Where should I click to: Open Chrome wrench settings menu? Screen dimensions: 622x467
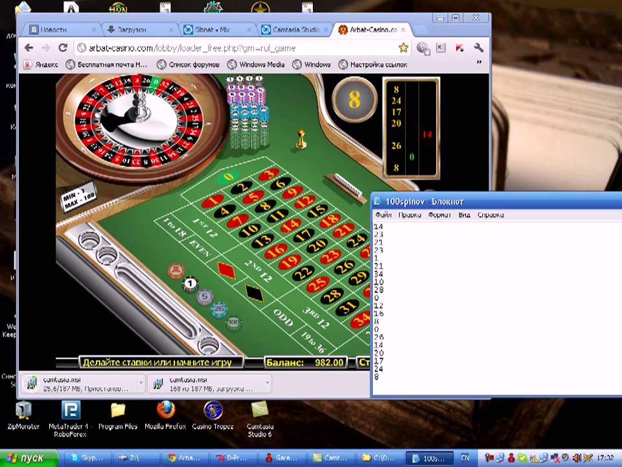coord(478,48)
